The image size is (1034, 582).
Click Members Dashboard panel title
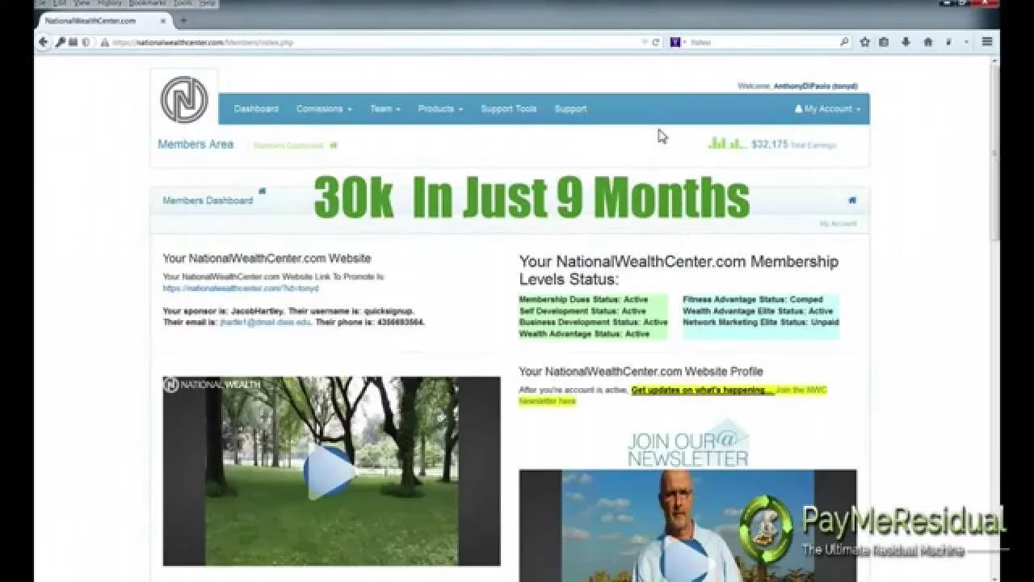[208, 200]
